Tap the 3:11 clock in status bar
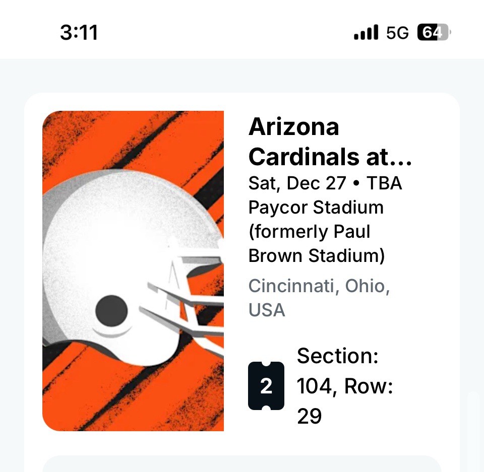Image resolution: width=484 pixels, height=472 pixels. [x=79, y=33]
